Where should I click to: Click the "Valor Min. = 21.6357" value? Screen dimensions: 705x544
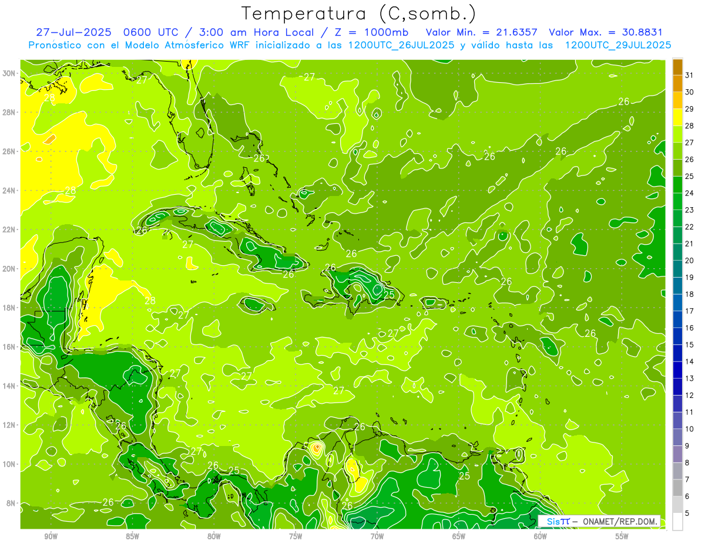(481, 32)
